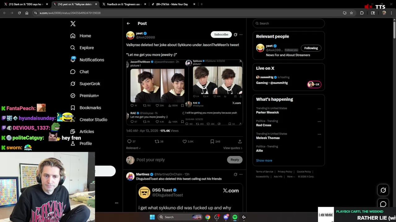The image size is (396, 222).
Task: Expand Relevant replies sort dropdown
Action: (x=133, y=148)
